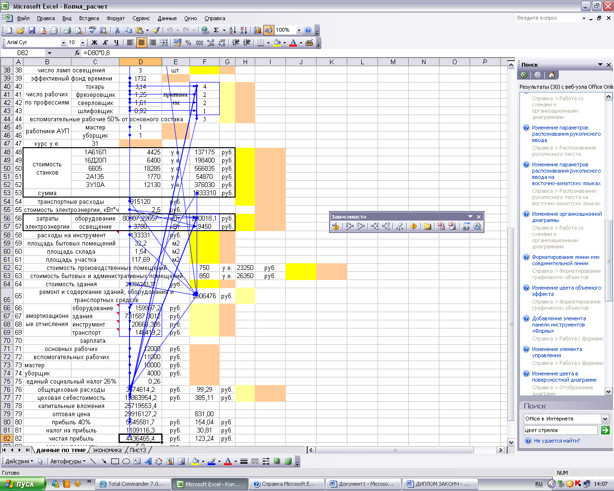The width and height of the screenshot is (614, 491).
Task: Toggle Bold (Ж) formatting
Action: pos(94,43)
